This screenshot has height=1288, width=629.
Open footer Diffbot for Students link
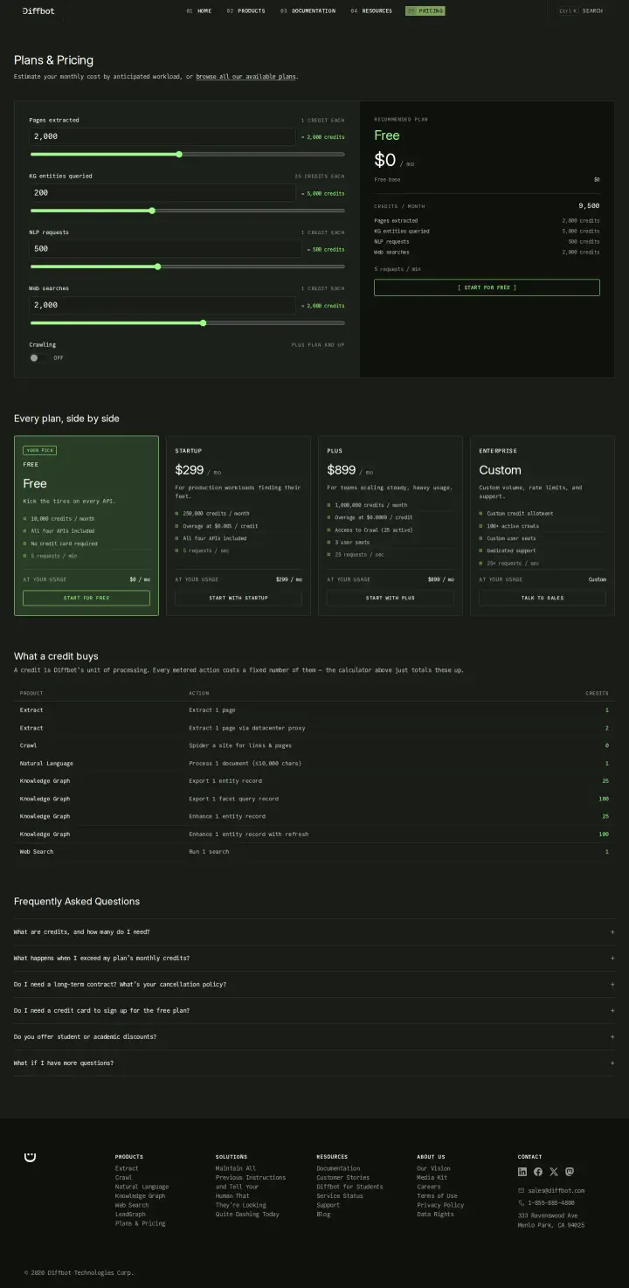(349, 1187)
